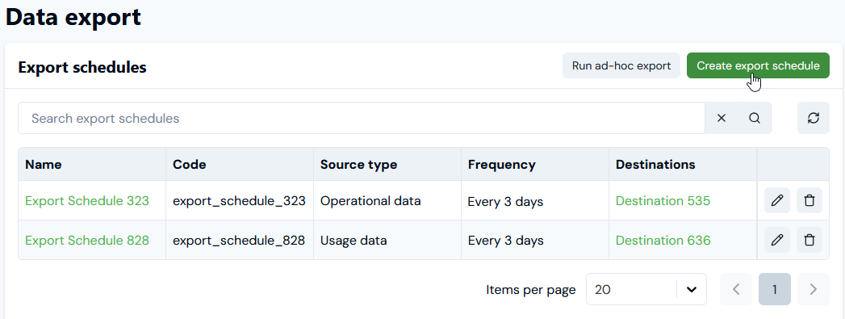Viewport: 845px width, 319px height.
Task: Select page 1 in pagination
Action: click(775, 289)
